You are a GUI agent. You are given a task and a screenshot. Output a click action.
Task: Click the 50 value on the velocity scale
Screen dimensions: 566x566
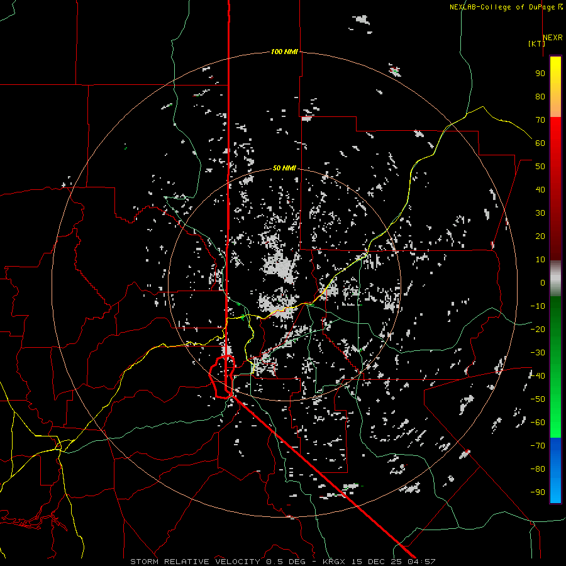(540, 167)
